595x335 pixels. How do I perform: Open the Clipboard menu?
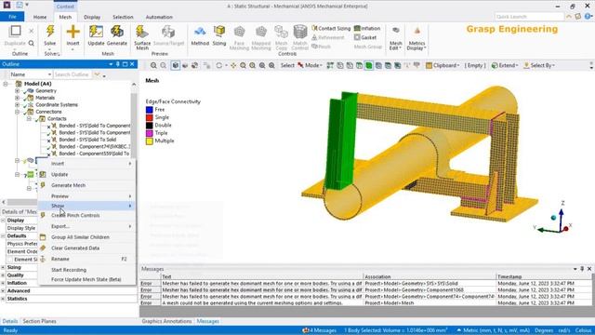click(x=443, y=65)
